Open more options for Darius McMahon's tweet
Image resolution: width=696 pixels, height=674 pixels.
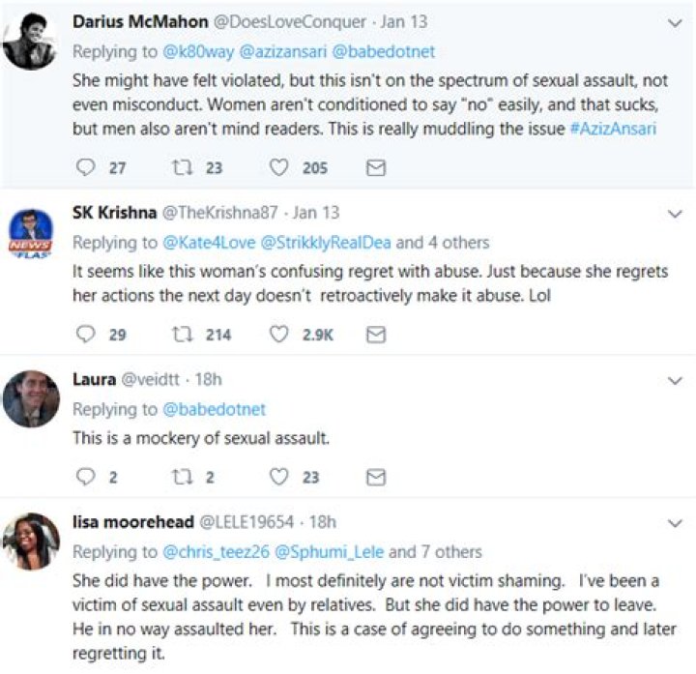(676, 20)
